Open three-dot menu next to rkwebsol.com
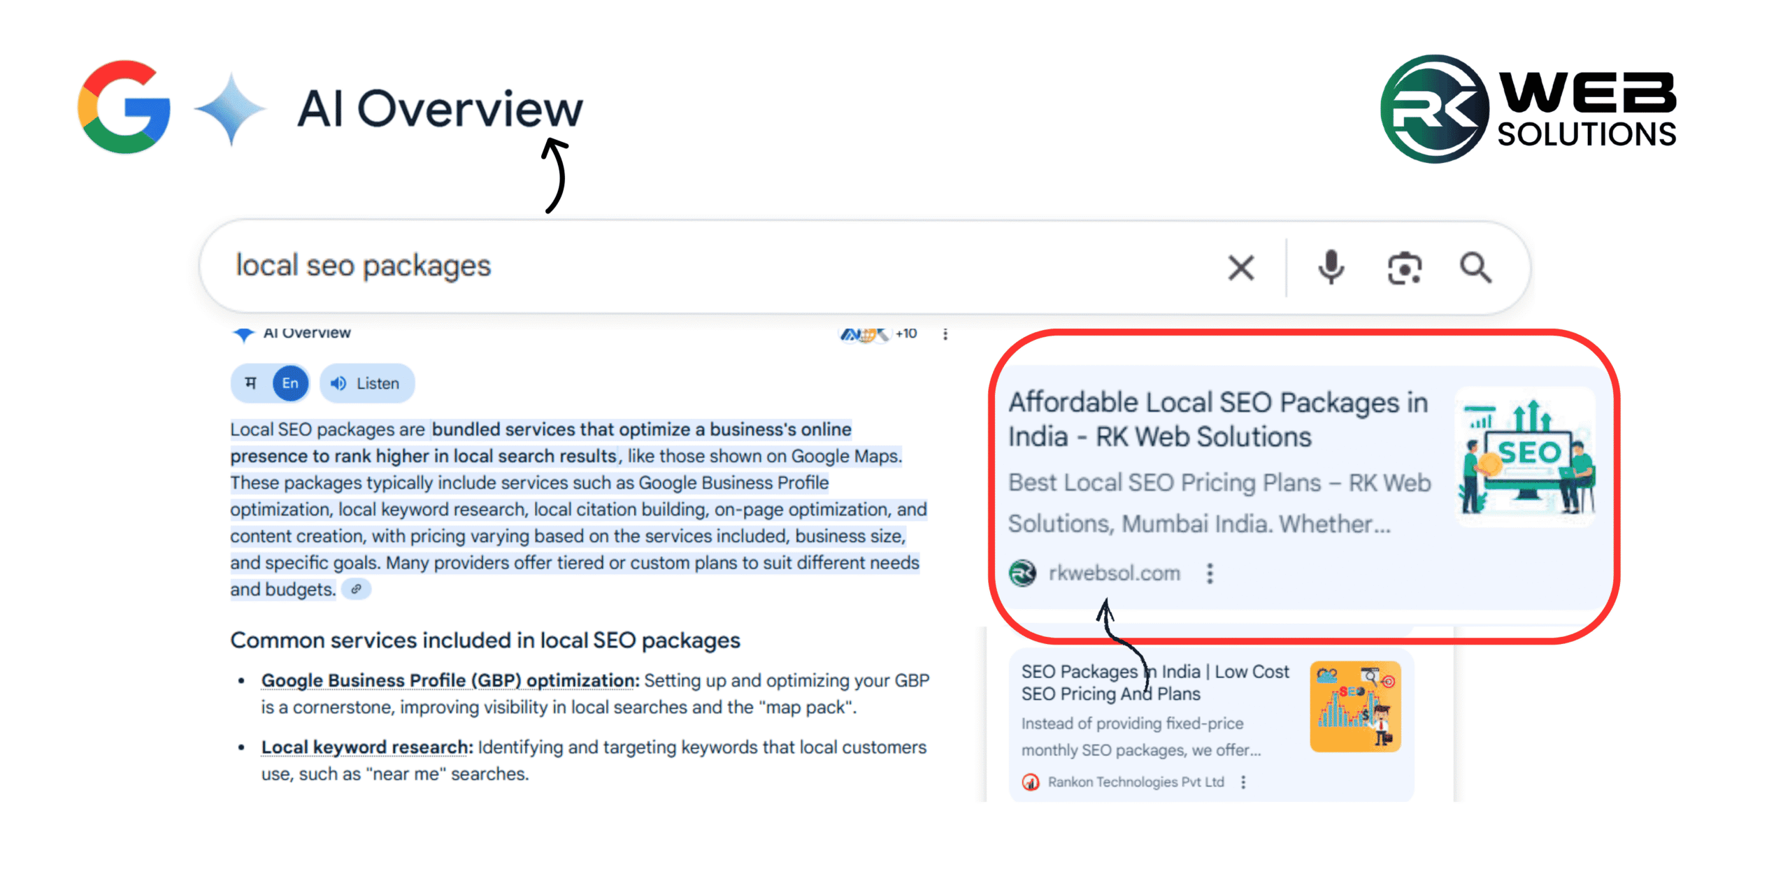 pyautogui.click(x=1210, y=573)
